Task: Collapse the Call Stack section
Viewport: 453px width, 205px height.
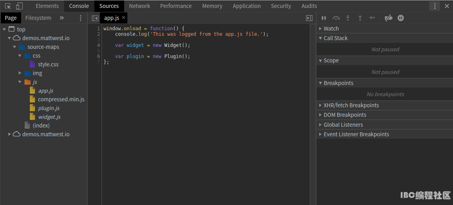Action: pyautogui.click(x=335, y=38)
